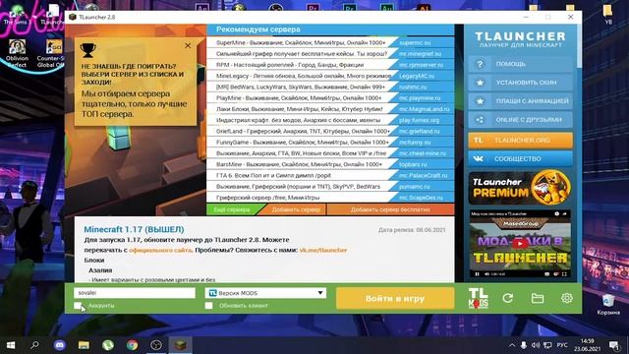
Task: Click the TLauncher Premium banner
Action: (520, 188)
